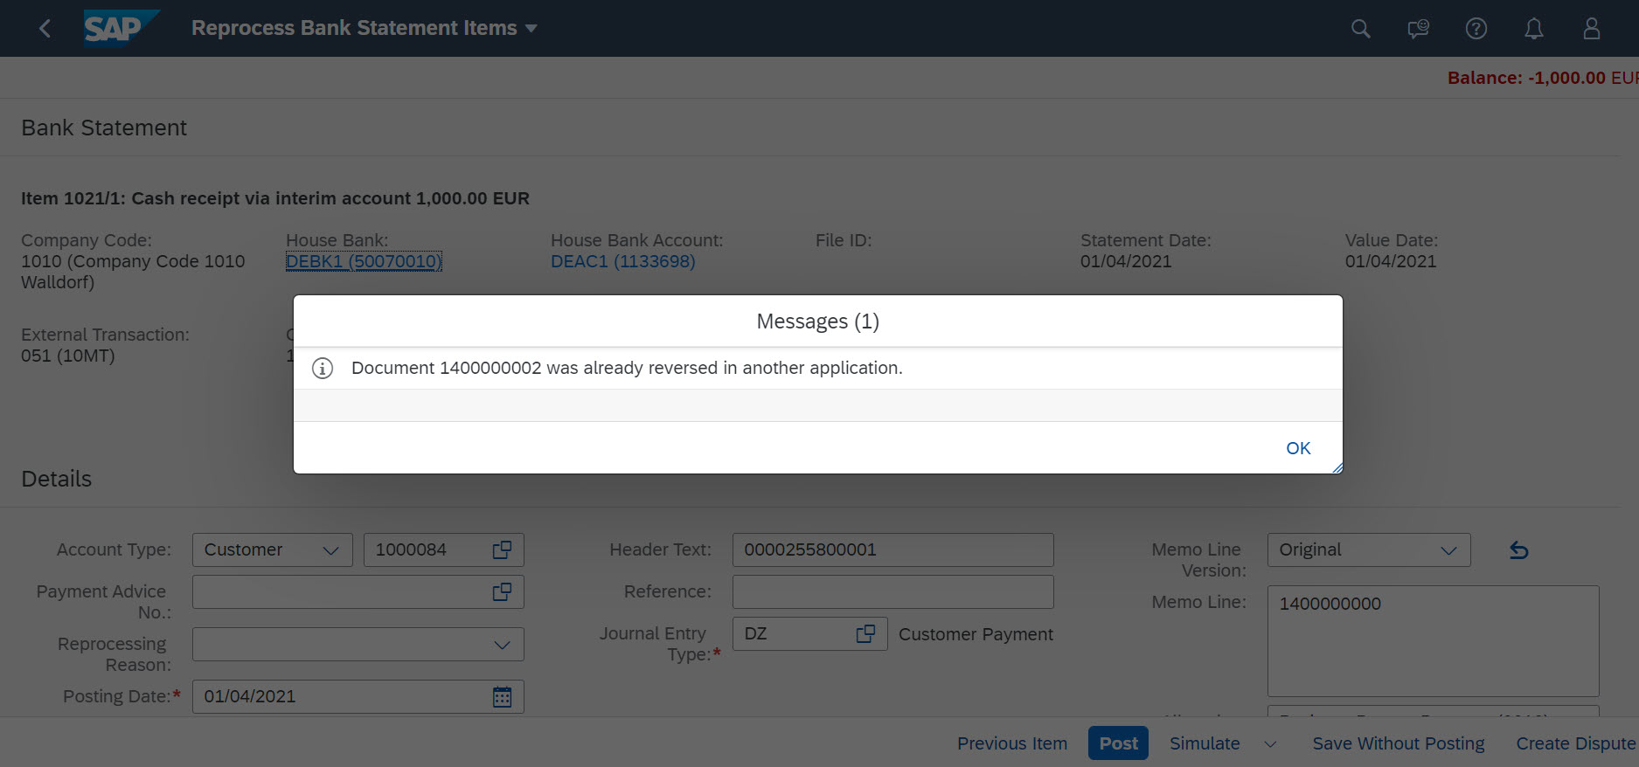Screen dimensions: 1639x767
Task: Open value help for customer account 1000084
Action: 502,549
